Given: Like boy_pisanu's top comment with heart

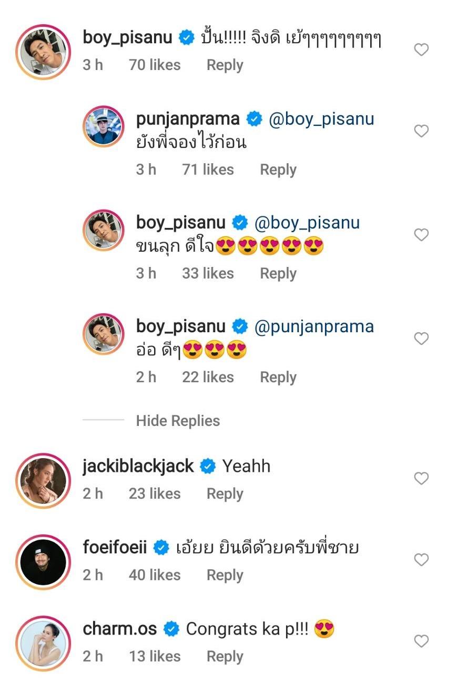Looking at the screenshot, I should pyautogui.click(x=421, y=50).
